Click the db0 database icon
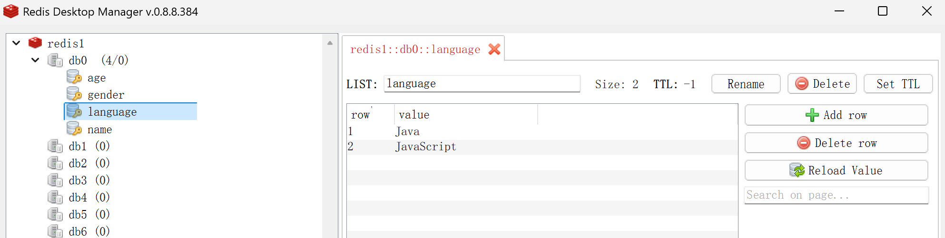 (55, 60)
